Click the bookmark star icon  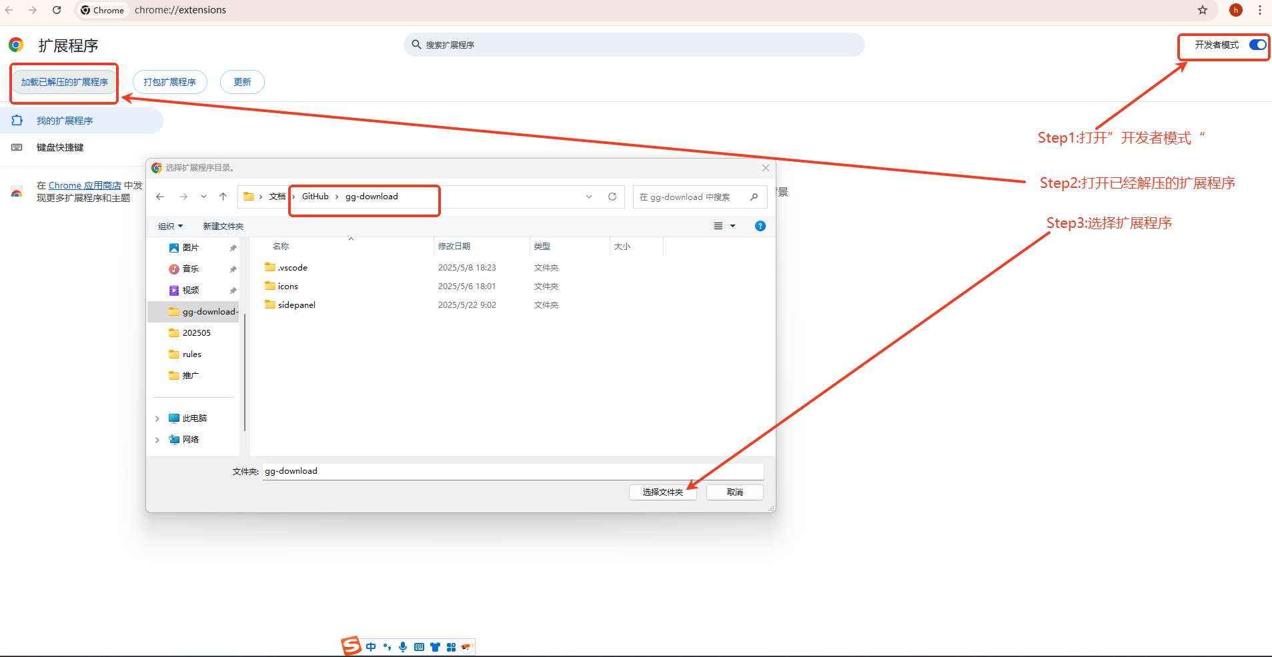(1203, 10)
